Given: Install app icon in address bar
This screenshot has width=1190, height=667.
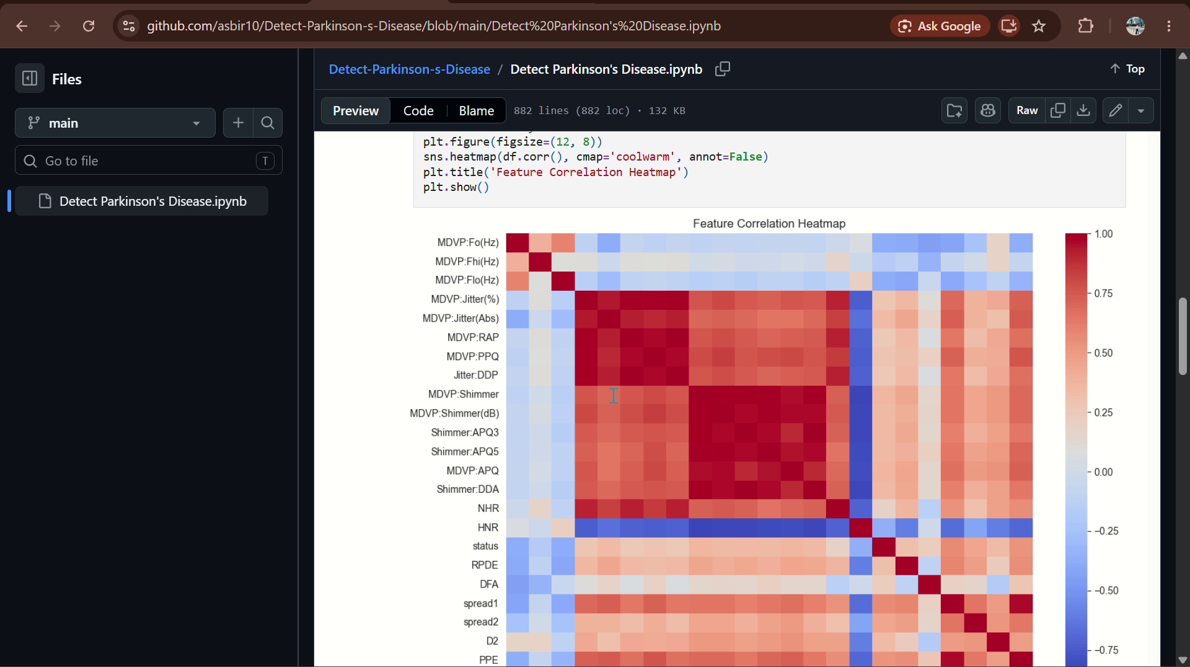Looking at the screenshot, I should [x=1009, y=26].
